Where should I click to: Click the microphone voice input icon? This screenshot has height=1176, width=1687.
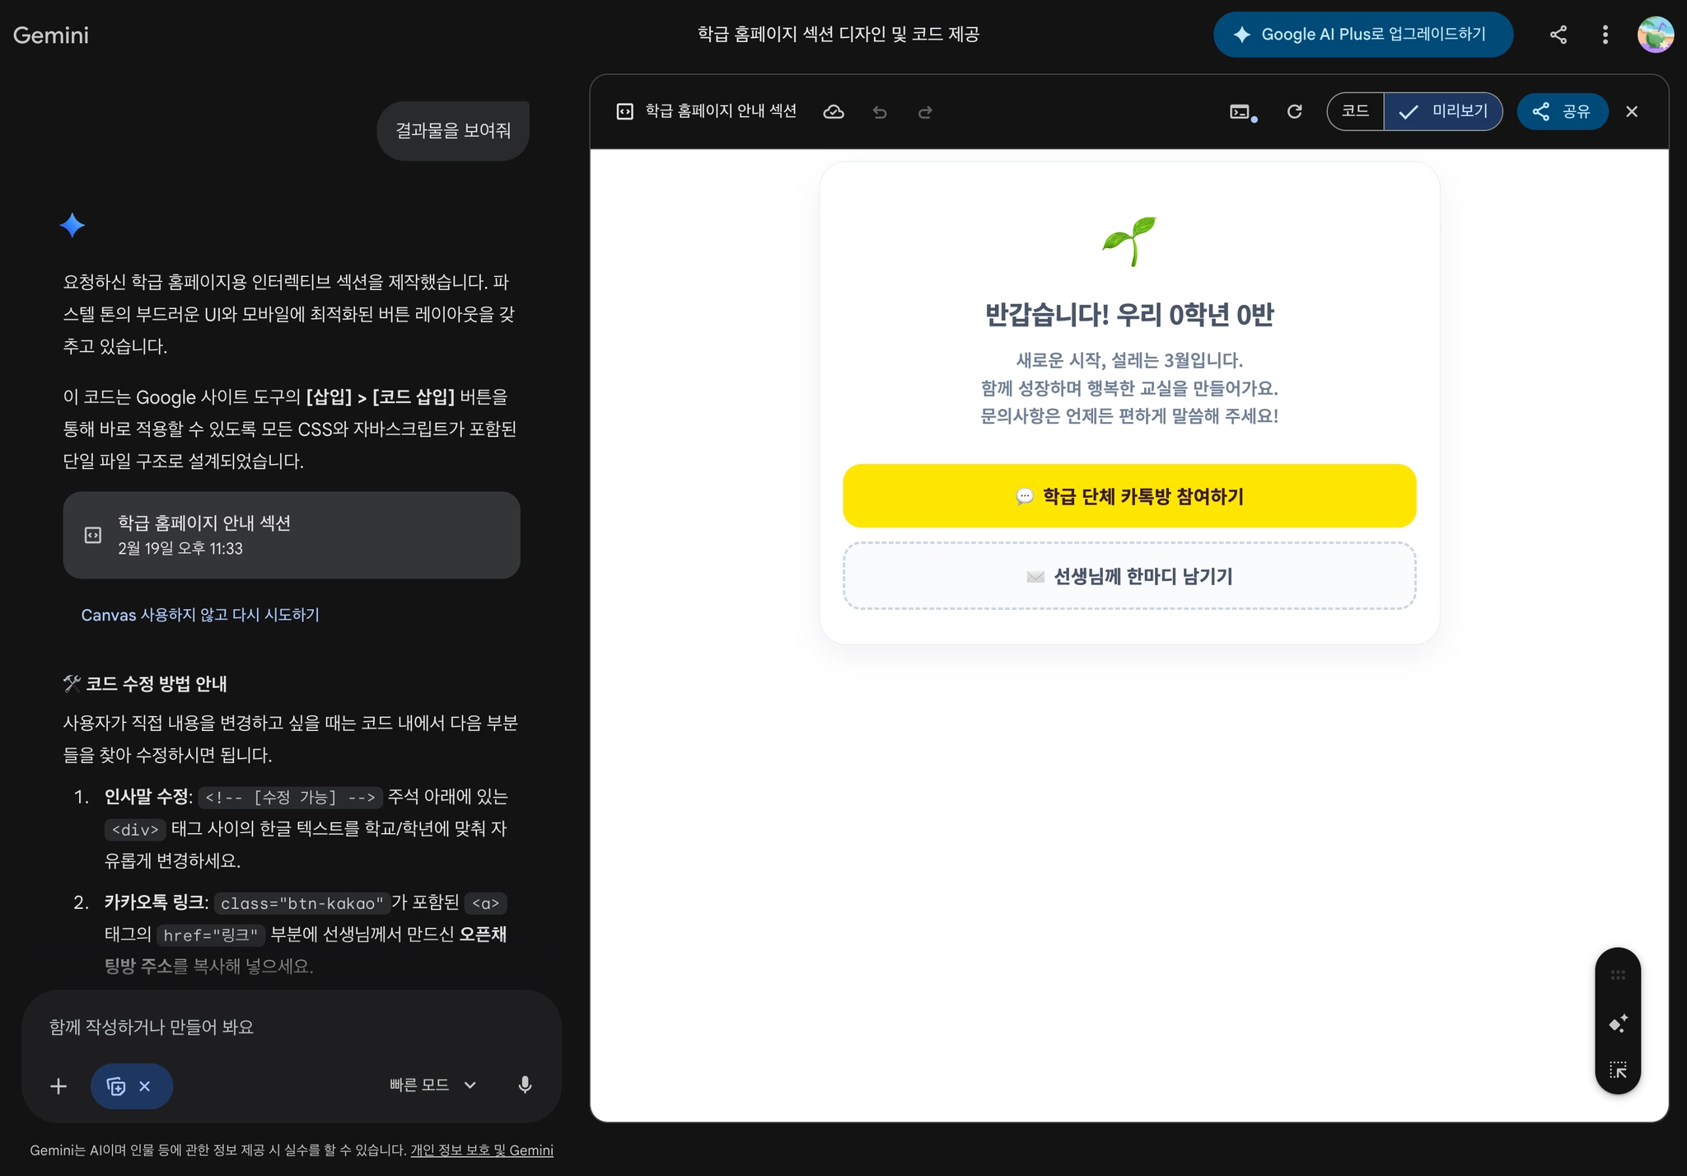[x=525, y=1085]
